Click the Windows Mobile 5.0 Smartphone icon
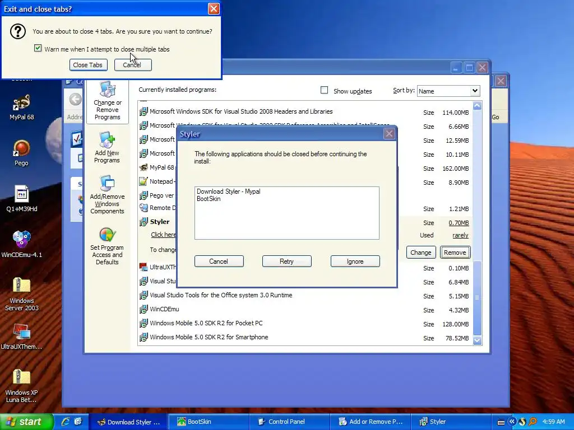Screen dimensions: 574x430 pyautogui.click(x=143, y=337)
